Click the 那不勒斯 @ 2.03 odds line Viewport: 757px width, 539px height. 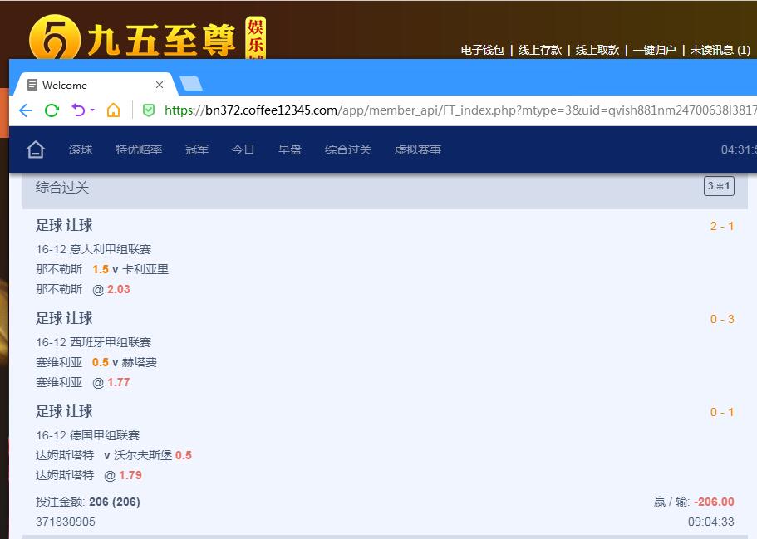coord(83,289)
